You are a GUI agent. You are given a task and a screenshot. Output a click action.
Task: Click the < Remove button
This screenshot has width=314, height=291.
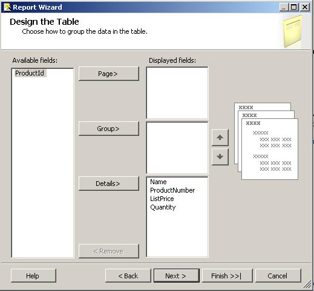click(109, 251)
